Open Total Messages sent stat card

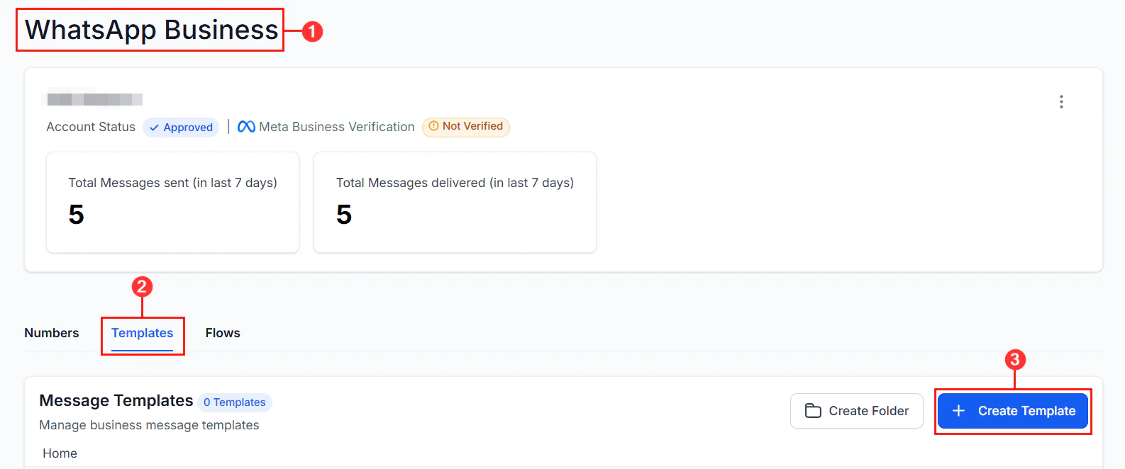[x=172, y=202]
